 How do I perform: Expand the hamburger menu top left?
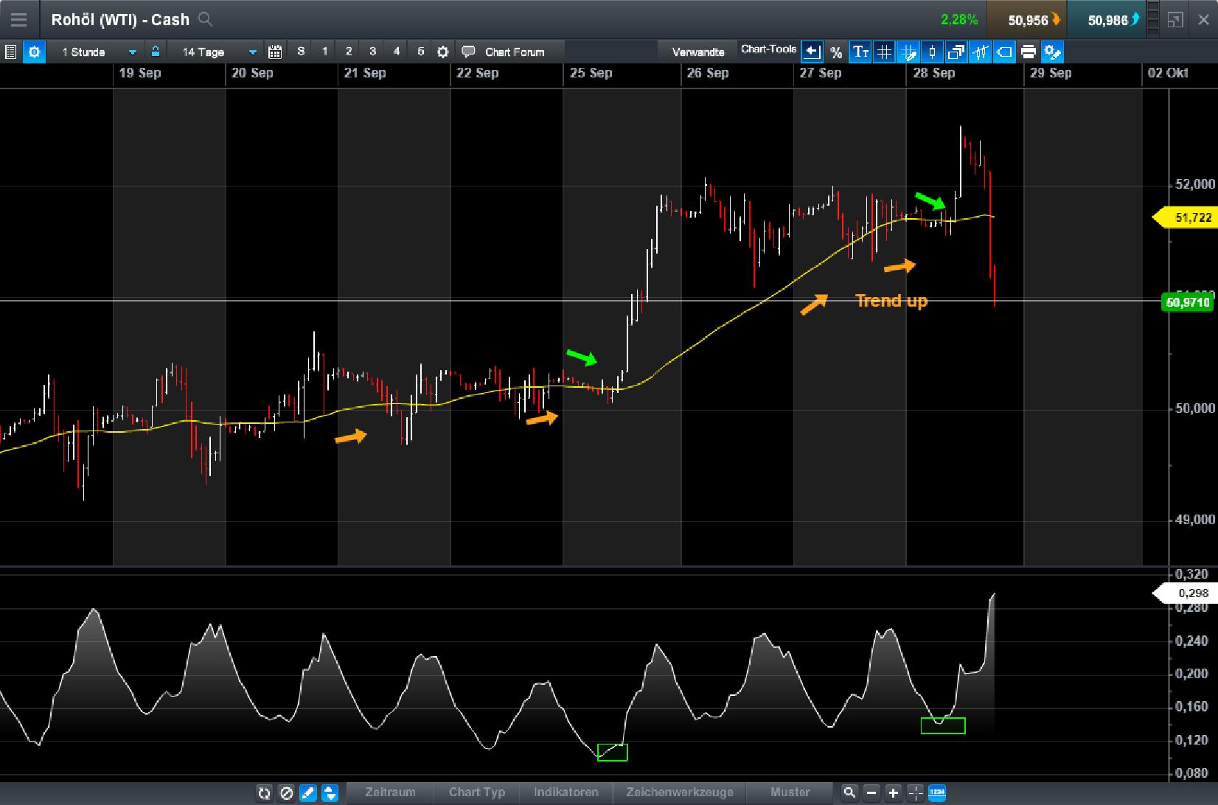tap(18, 19)
